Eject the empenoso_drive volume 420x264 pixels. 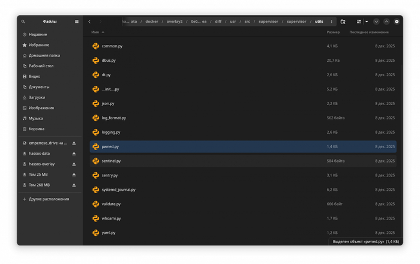click(x=74, y=143)
